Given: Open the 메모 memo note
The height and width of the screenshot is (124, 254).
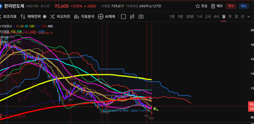Looking at the screenshot, I should coord(217,6).
